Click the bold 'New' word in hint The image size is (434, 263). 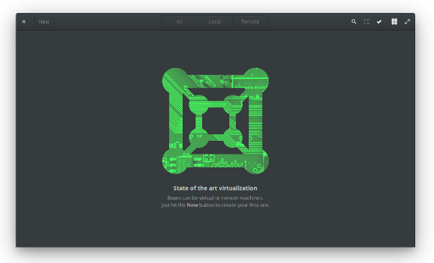[x=192, y=205]
